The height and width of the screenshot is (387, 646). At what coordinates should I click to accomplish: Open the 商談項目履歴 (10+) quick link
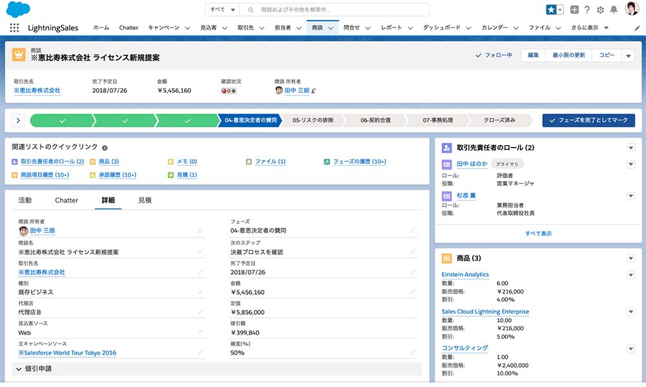coord(45,175)
